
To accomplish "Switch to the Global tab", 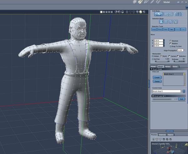I will (x=175, y=66).
